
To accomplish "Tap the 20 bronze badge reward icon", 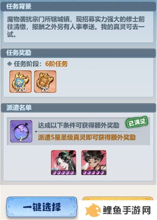I will click(45, 82).
